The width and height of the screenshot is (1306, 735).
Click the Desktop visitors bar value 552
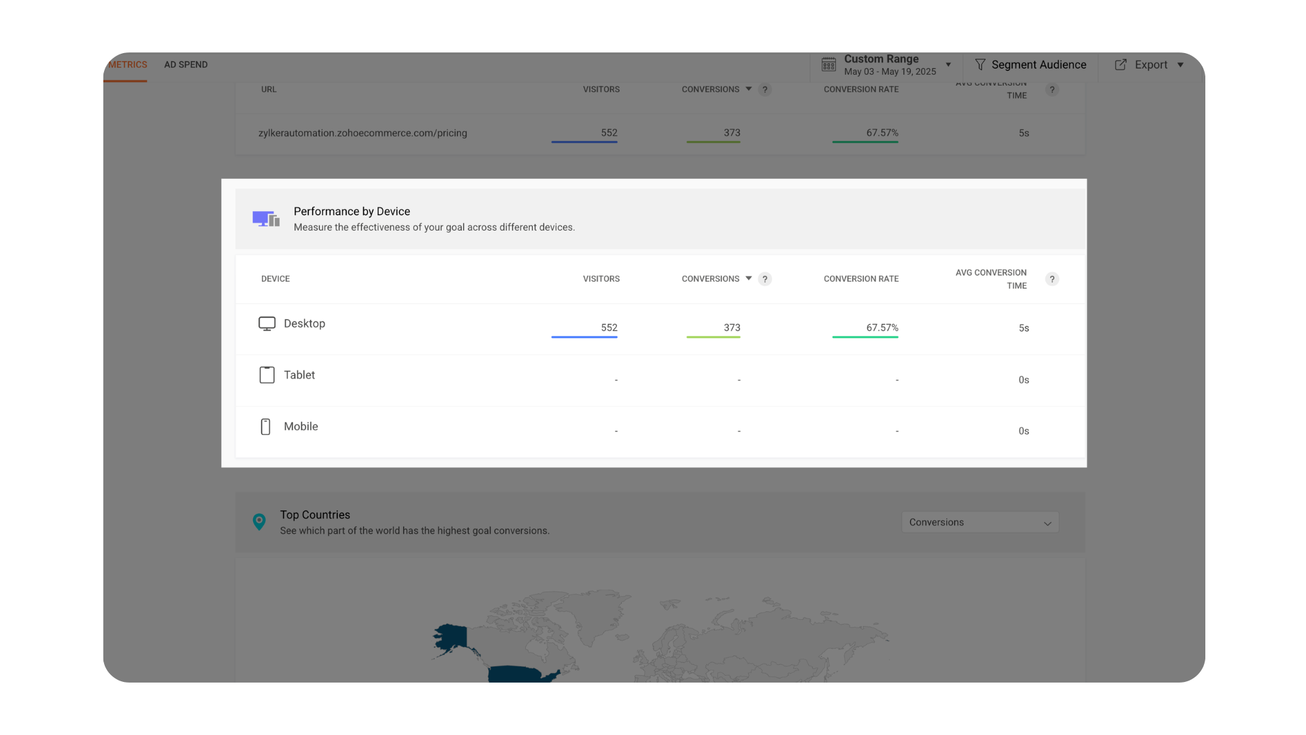pos(609,327)
